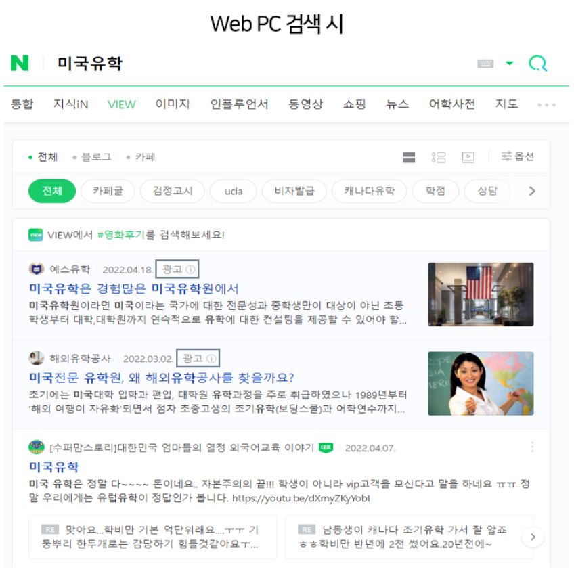Select the 전체 source filter
Viewport: 574px width, 580px height.
point(43,157)
